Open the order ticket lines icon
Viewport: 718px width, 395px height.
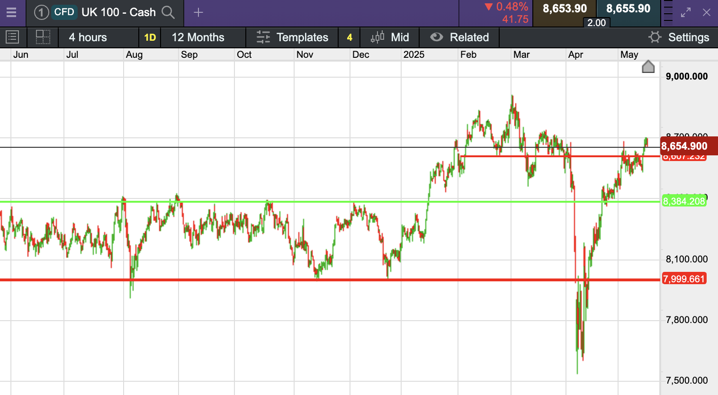[x=668, y=11]
